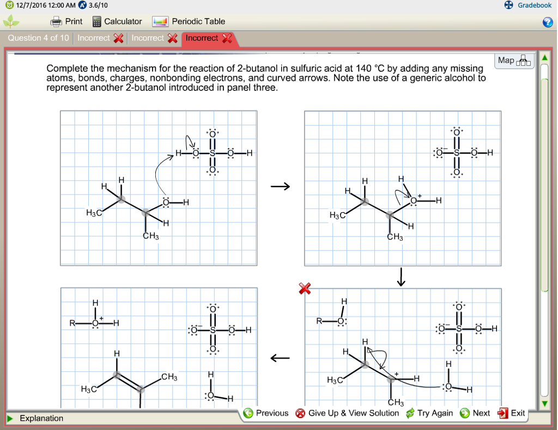
Task: Open the Map view
Action: [513, 60]
